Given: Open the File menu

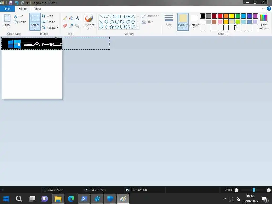Looking at the screenshot, I should pyautogui.click(x=7, y=9).
